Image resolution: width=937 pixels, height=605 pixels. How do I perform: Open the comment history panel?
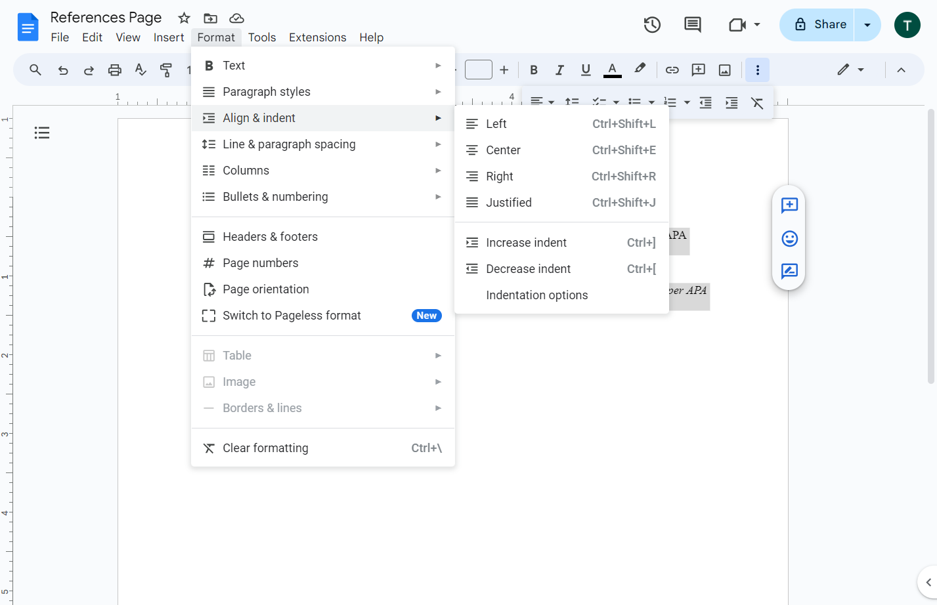693,25
